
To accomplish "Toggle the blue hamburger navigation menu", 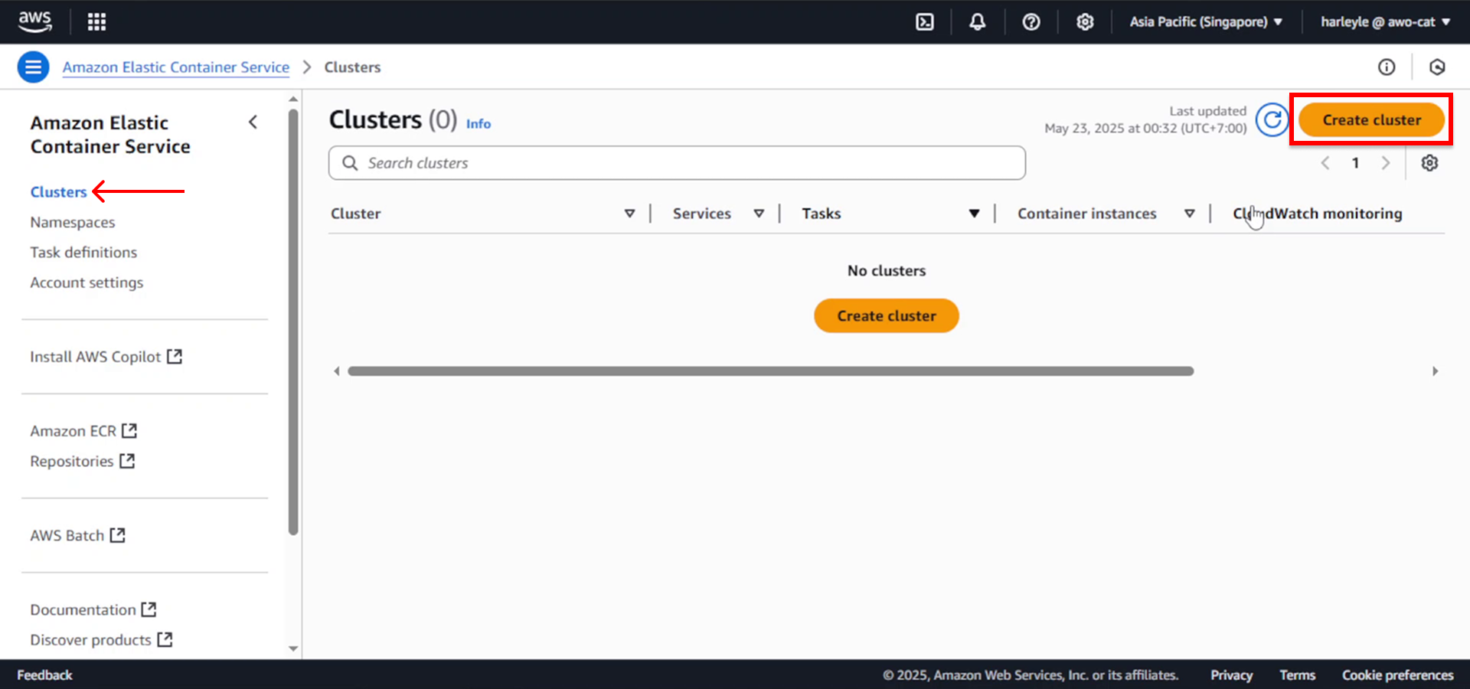I will [x=33, y=67].
